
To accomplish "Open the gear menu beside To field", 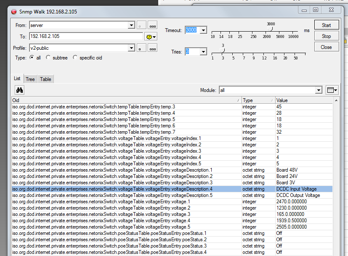I will [x=151, y=37].
